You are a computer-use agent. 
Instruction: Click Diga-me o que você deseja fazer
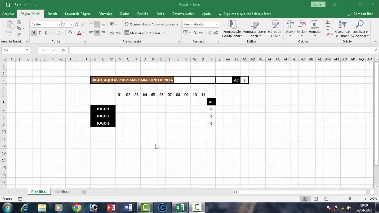coord(245,14)
